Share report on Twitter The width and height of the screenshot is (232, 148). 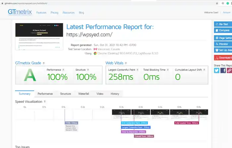click(x=217, y=70)
